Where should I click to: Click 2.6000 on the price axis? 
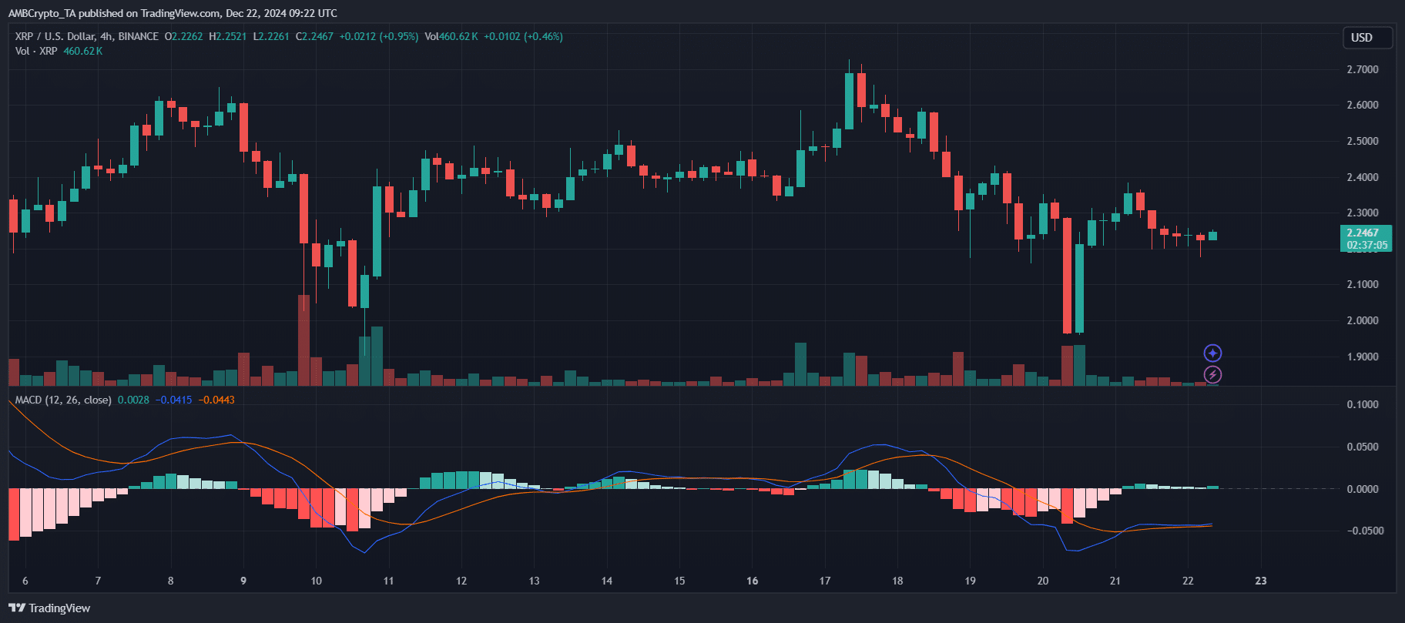point(1363,105)
